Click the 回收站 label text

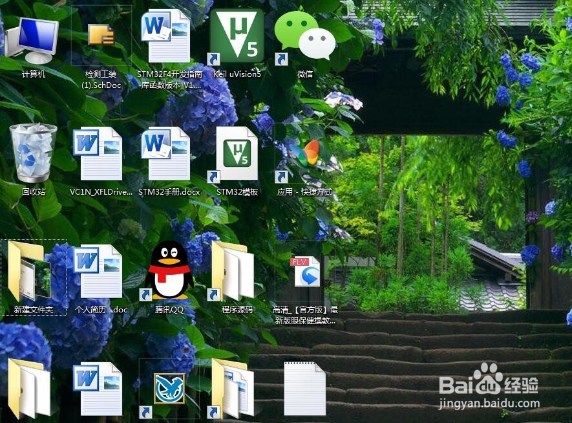33,191
